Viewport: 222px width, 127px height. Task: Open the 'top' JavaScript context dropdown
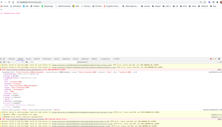click(x=15, y=62)
